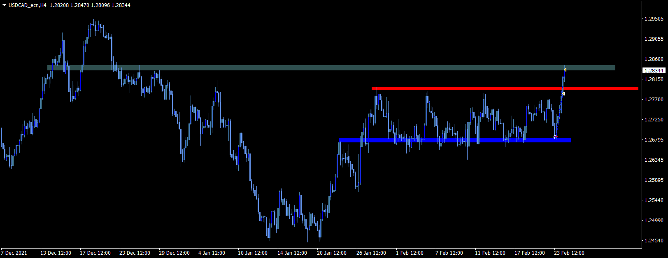The width and height of the screenshot is (668, 258).
Task: Click the highlighted 1.28344 label on the price axis
Action: click(x=654, y=71)
